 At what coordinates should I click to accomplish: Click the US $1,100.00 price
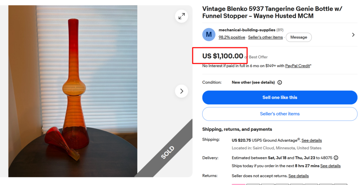coord(223,56)
